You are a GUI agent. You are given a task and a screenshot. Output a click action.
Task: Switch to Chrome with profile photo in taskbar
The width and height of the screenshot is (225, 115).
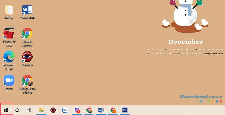click(x=89, y=110)
